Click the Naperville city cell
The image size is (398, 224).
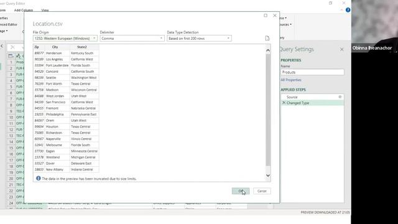[x=57, y=139]
